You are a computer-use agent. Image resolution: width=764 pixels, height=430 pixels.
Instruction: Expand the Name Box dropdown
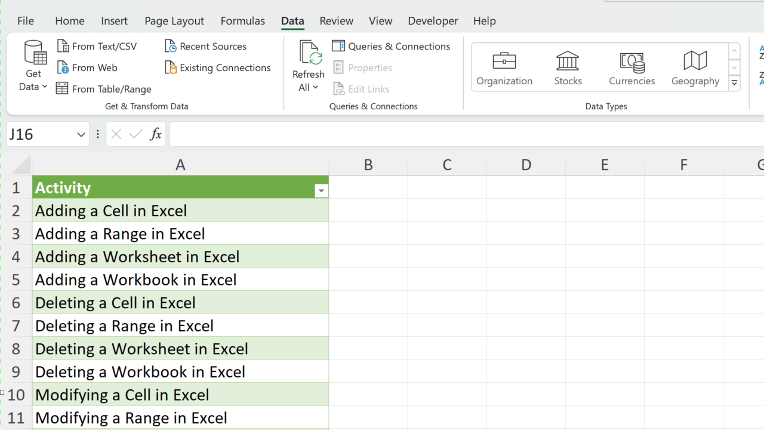(x=81, y=135)
